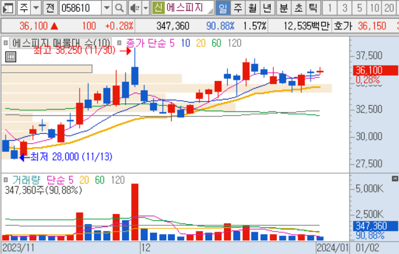The height and width of the screenshot is (254, 399).
Task: Click volume value 347,360 in info bar
Action: (173, 26)
